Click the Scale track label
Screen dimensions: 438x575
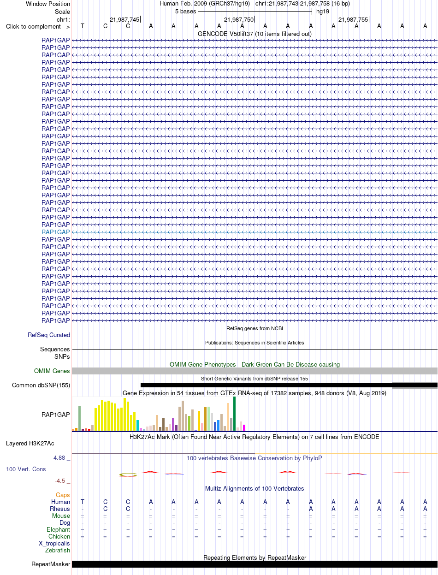coord(62,12)
